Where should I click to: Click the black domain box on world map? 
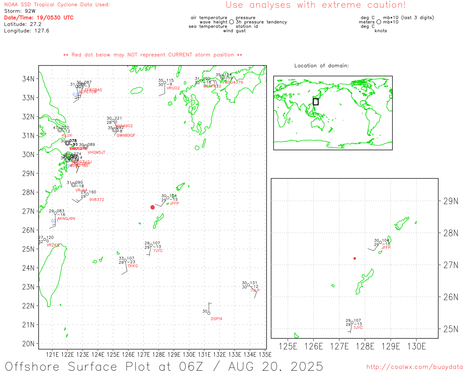coord(316,102)
